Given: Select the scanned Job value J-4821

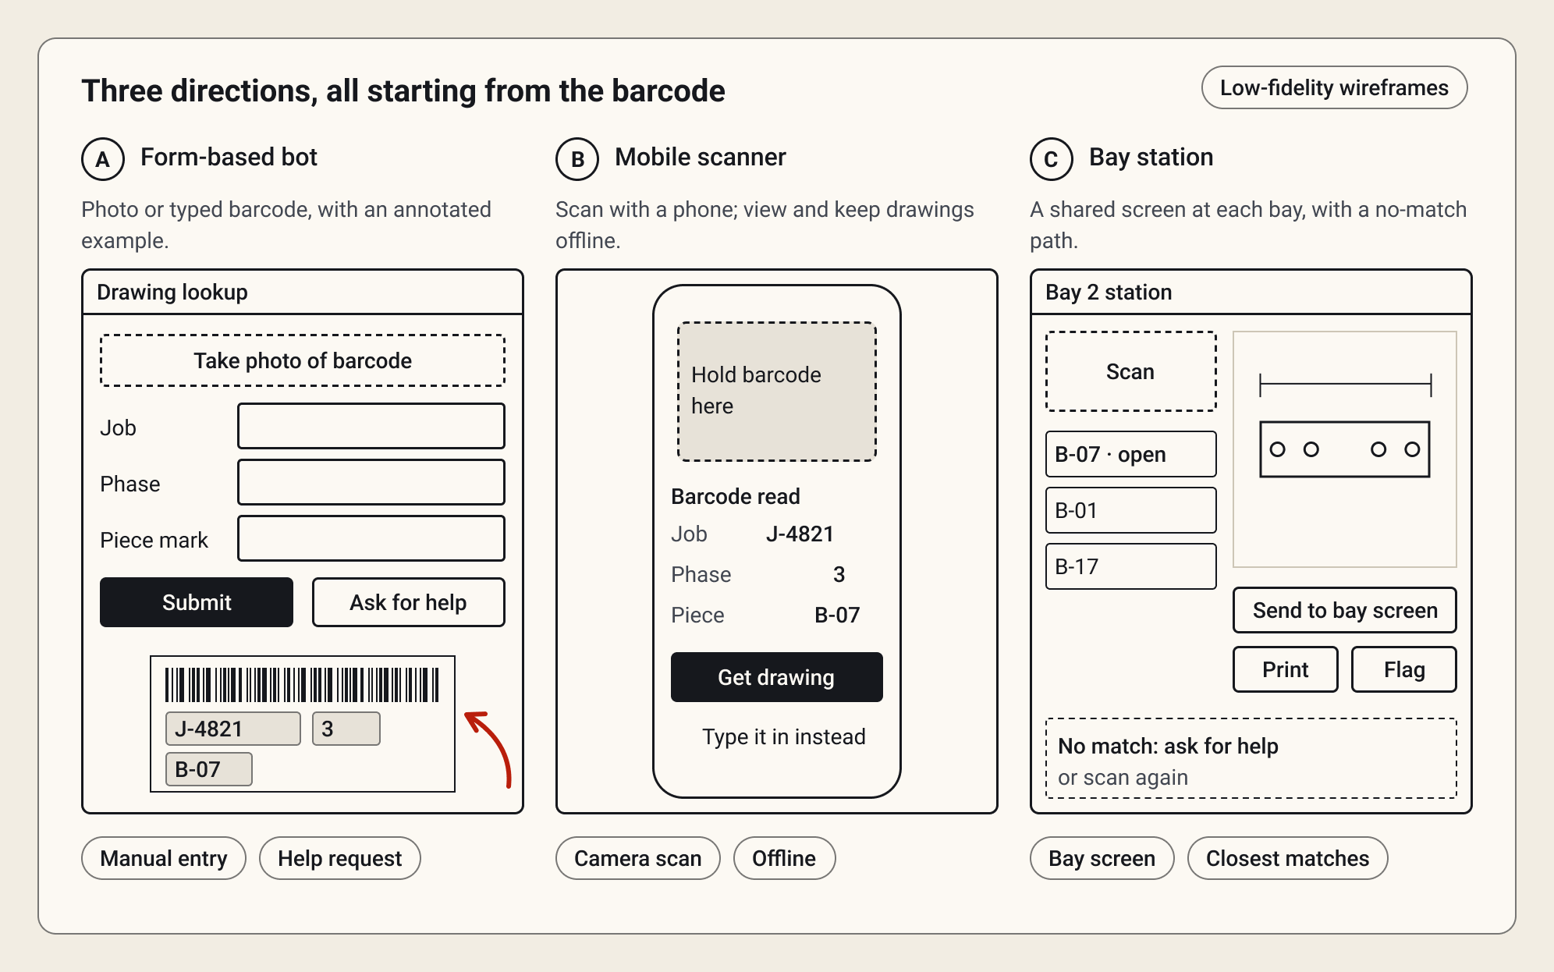Looking at the screenshot, I should 800,534.
